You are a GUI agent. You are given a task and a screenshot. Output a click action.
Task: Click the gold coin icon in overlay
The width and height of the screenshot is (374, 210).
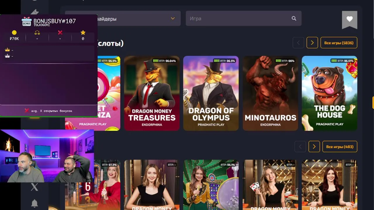tap(14, 32)
